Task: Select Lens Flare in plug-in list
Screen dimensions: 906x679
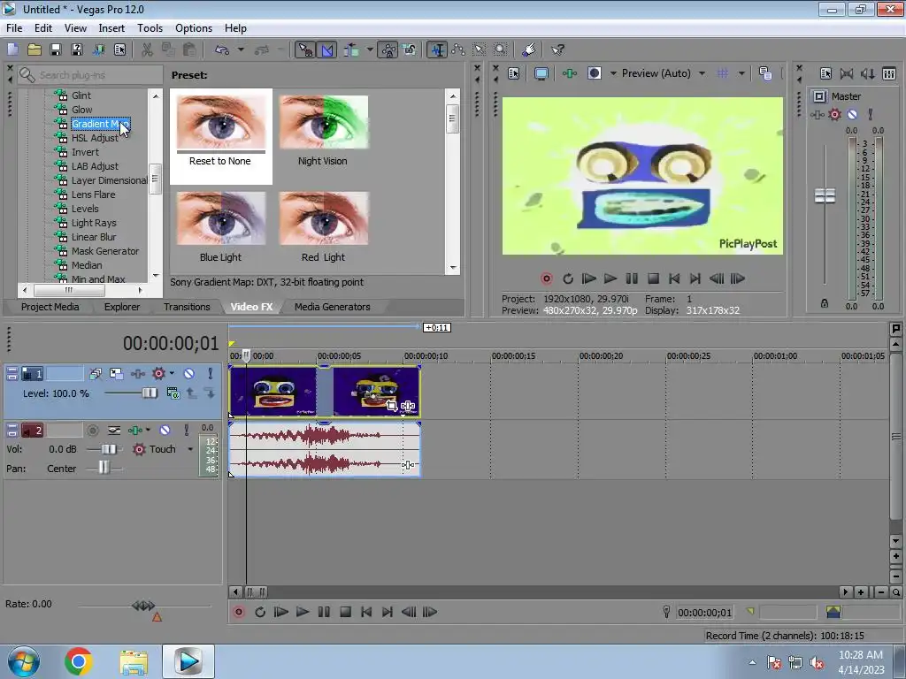Action: pyautogui.click(x=93, y=195)
